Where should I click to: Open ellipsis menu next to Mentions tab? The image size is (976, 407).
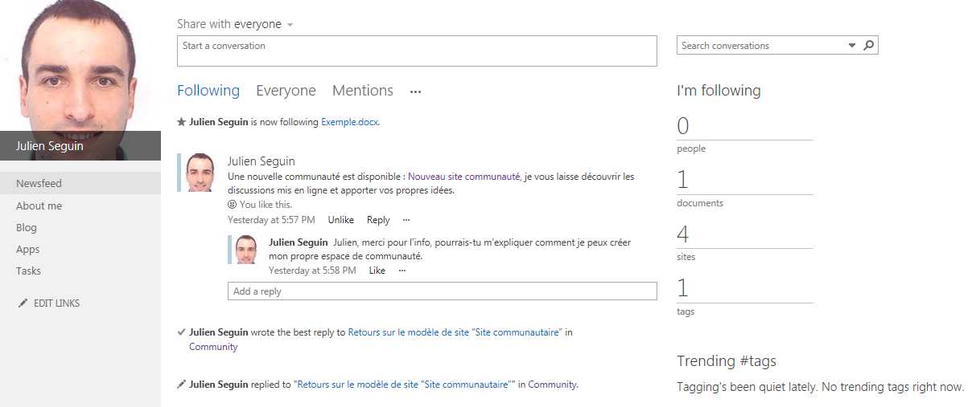tap(415, 92)
